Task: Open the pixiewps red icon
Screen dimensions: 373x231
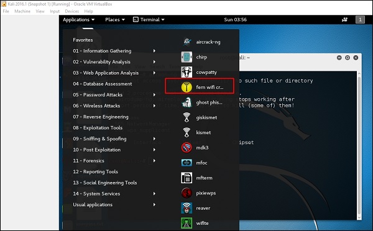Action: [x=186, y=193]
